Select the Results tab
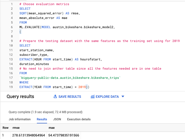 pos(42,119)
